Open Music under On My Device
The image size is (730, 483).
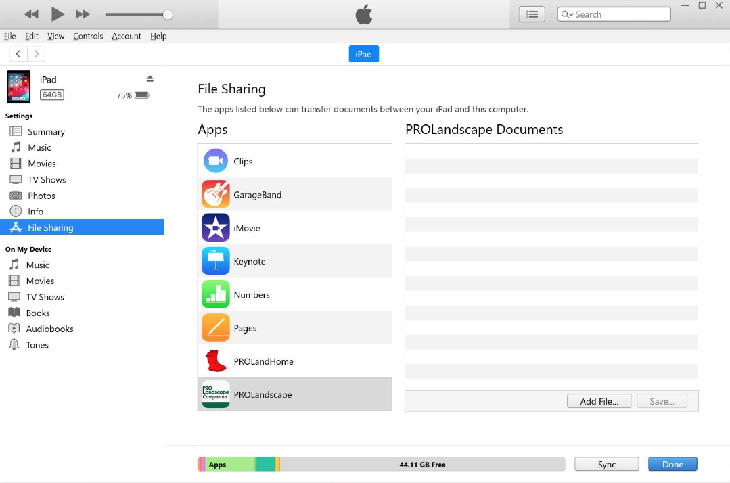coord(82,264)
